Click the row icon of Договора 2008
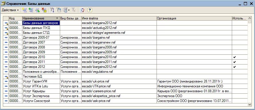 pos(6,47)
